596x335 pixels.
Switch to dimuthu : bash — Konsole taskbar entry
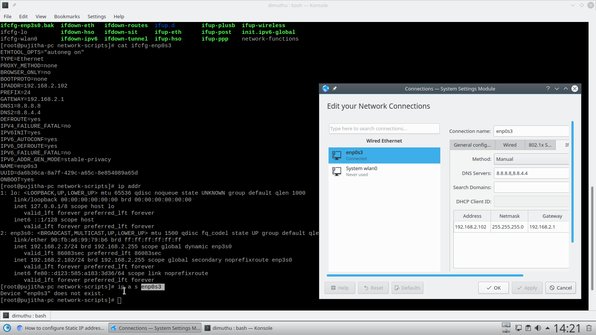pyautogui.click(x=239, y=328)
